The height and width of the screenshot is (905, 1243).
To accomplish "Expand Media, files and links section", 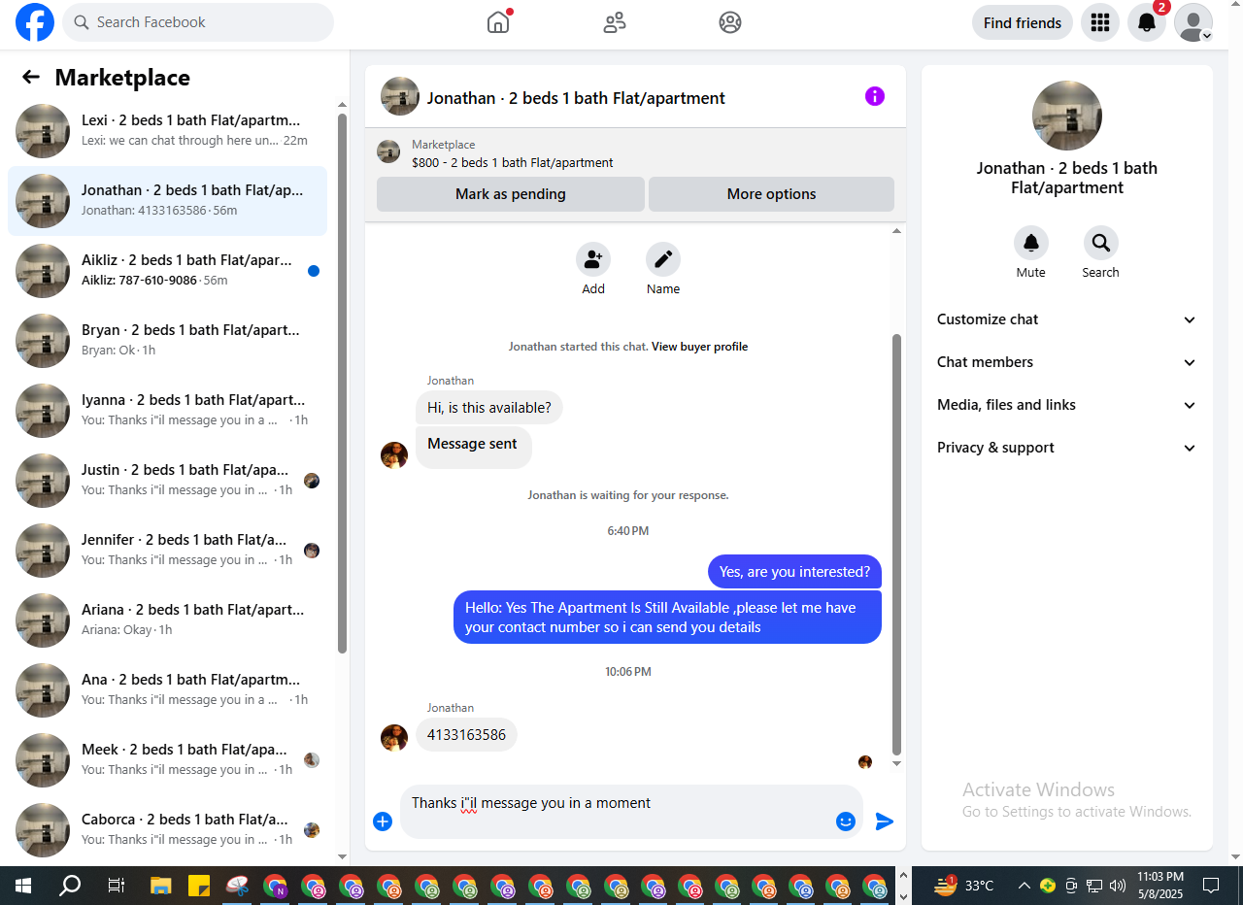I will pyautogui.click(x=1067, y=405).
